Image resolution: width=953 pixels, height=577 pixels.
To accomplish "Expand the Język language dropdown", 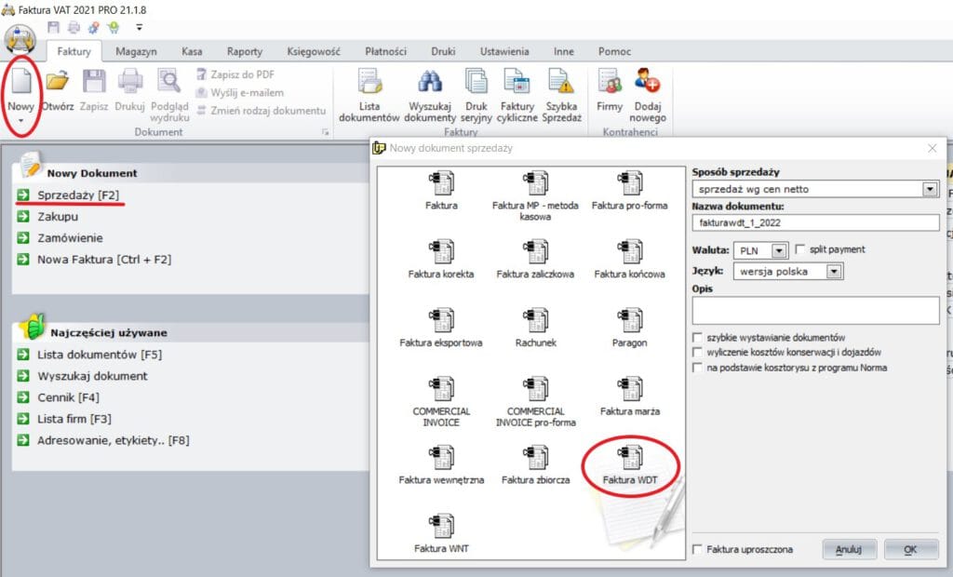I will coord(834,272).
